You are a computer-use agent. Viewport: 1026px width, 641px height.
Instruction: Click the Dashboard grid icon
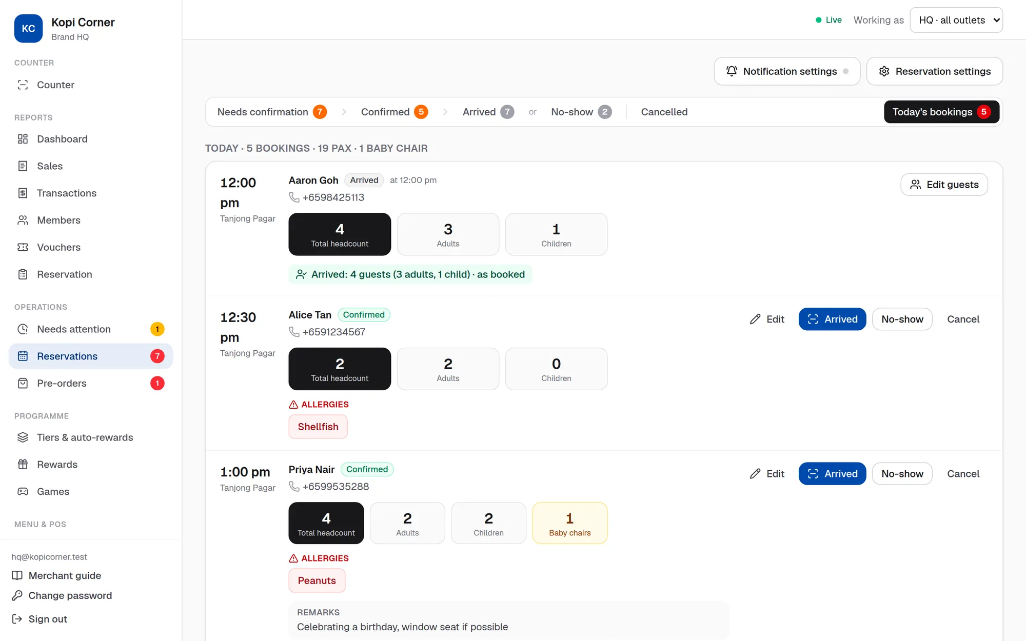coord(23,139)
